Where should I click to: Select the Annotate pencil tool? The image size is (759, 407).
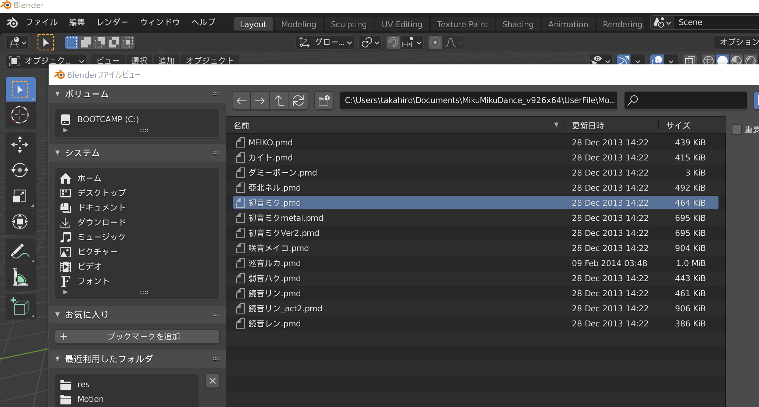tap(20, 251)
